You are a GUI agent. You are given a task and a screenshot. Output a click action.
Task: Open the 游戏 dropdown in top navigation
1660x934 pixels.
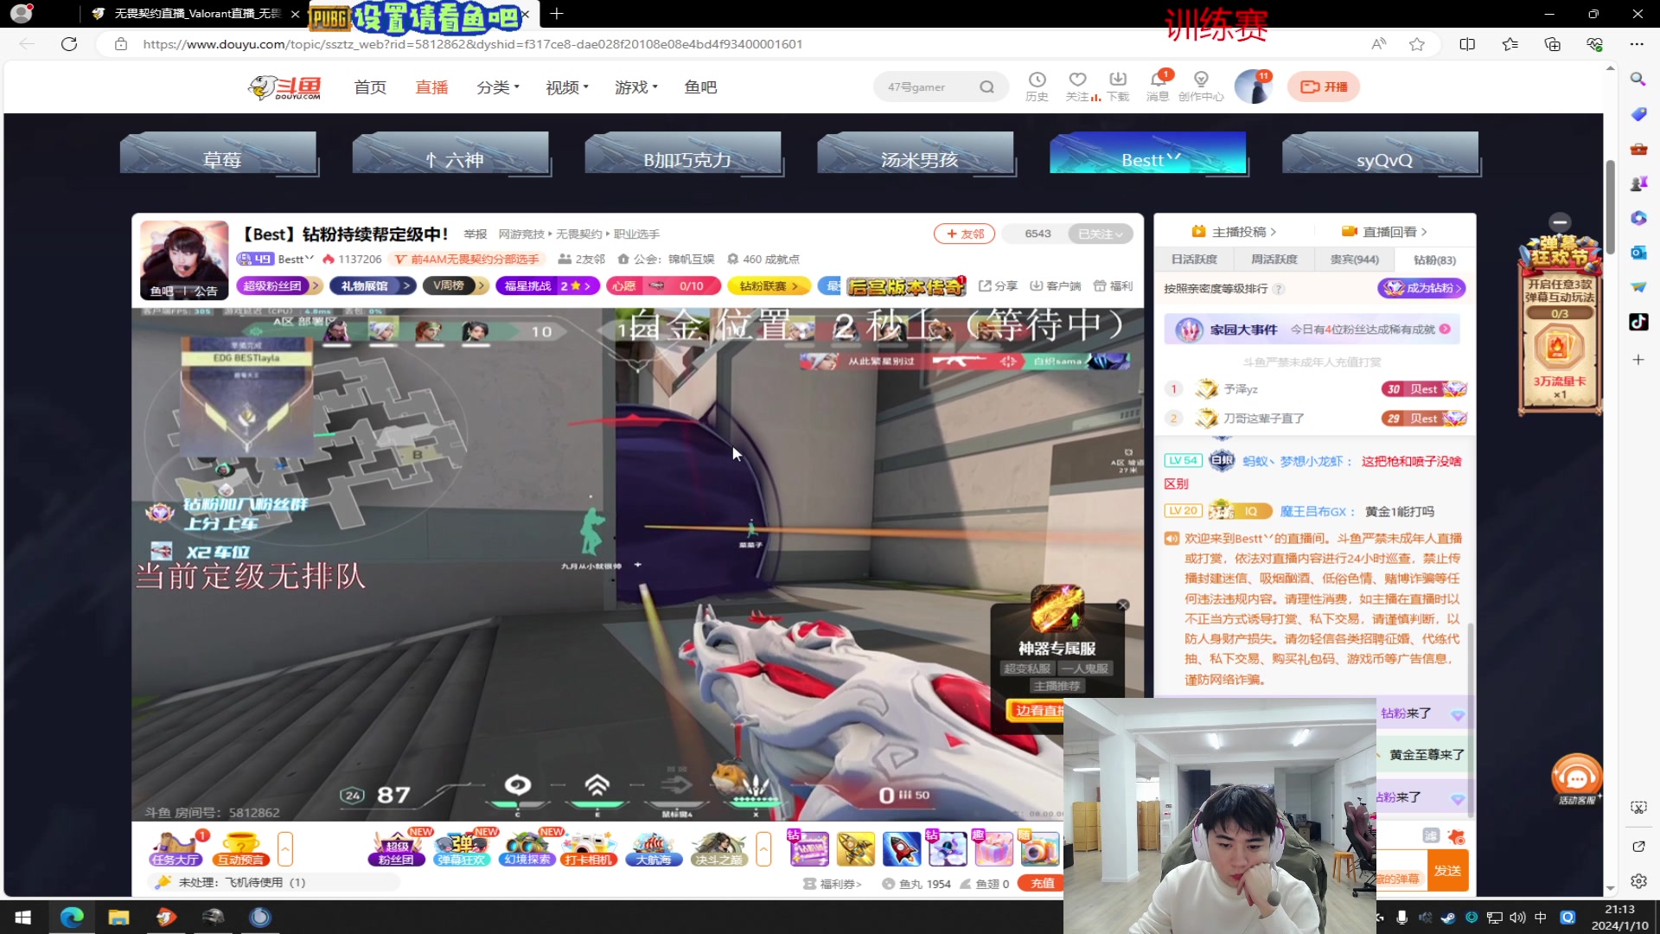click(x=635, y=86)
